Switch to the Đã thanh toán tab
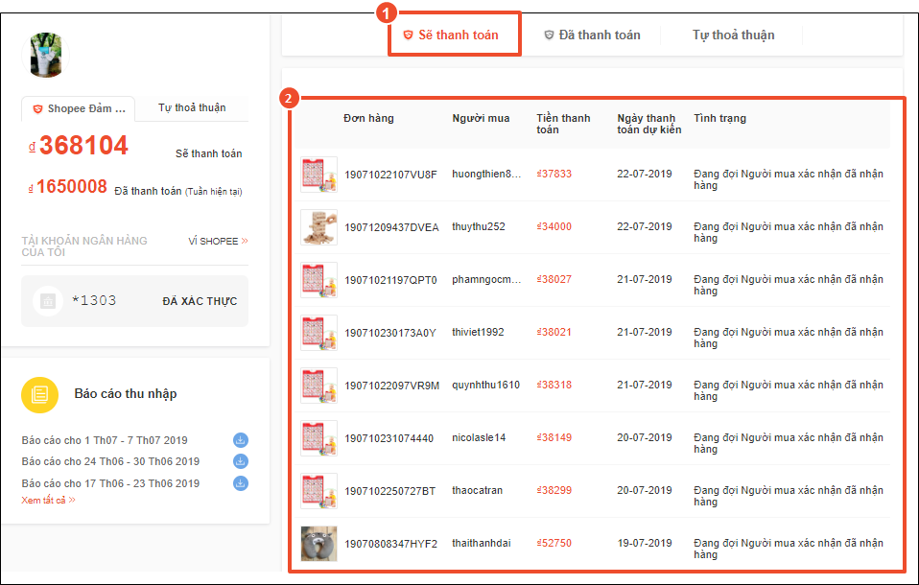This screenshot has width=919, height=585. [x=592, y=35]
